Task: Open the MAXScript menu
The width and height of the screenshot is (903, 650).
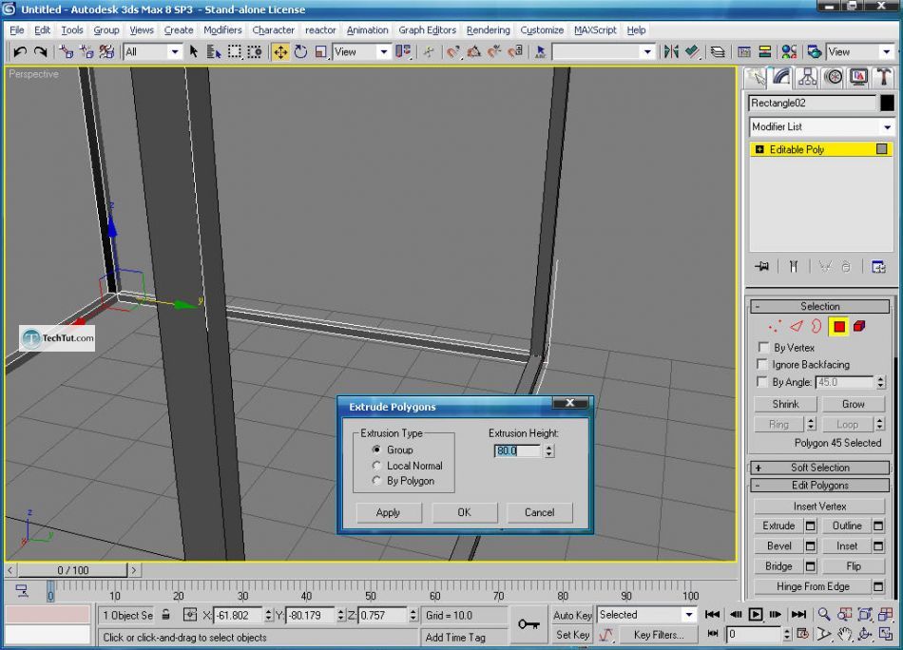Action: pos(595,30)
